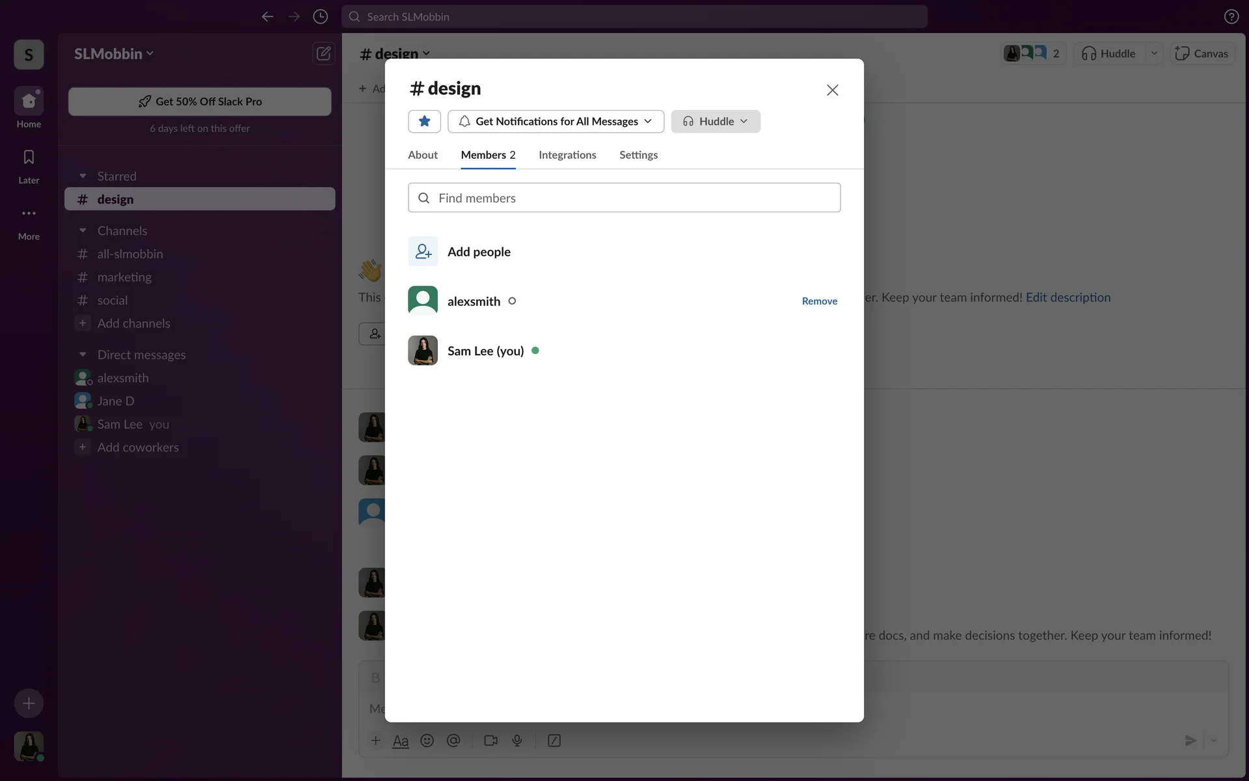Open the History clock icon

[x=320, y=17]
